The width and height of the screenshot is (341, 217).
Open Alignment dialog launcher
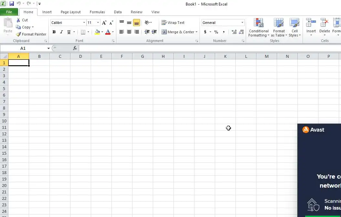pyautogui.click(x=197, y=41)
